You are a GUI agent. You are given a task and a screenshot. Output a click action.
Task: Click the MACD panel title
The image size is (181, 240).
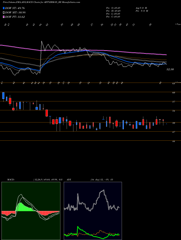point(10,180)
